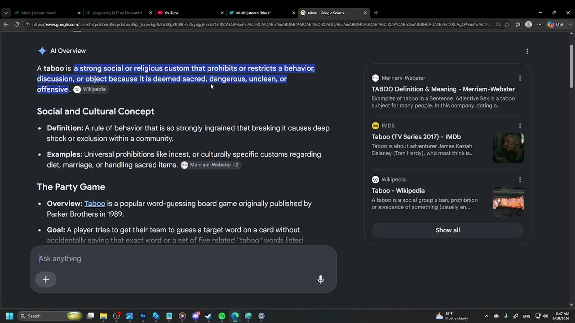575x323 pixels.
Task: Click the plus attach button
Action: [46, 279]
